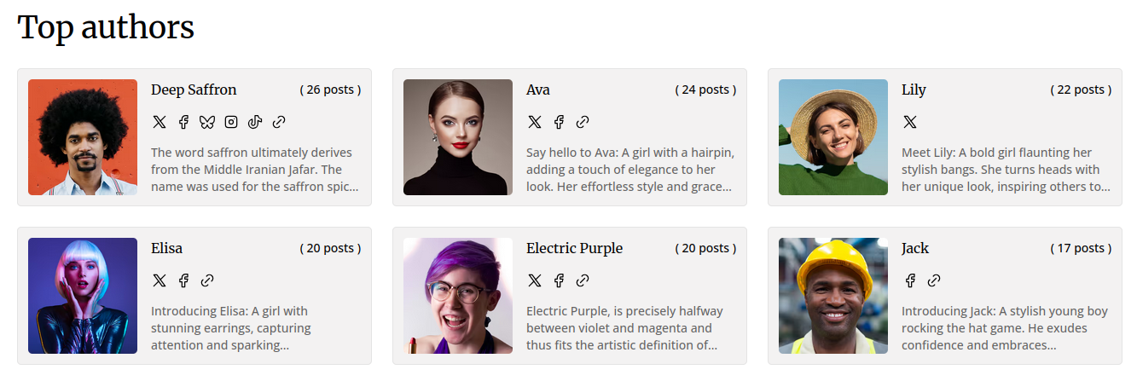Open Deep Saffron's X (Twitter) profile icon

pos(159,122)
